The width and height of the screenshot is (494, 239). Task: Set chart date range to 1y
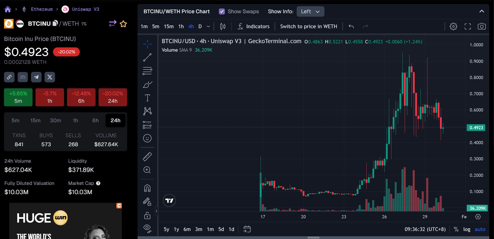177,229
